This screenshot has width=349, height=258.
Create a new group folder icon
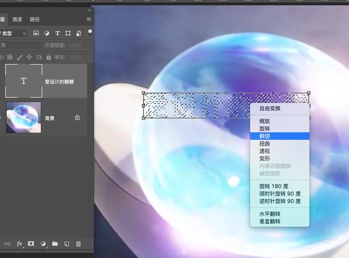(x=55, y=243)
